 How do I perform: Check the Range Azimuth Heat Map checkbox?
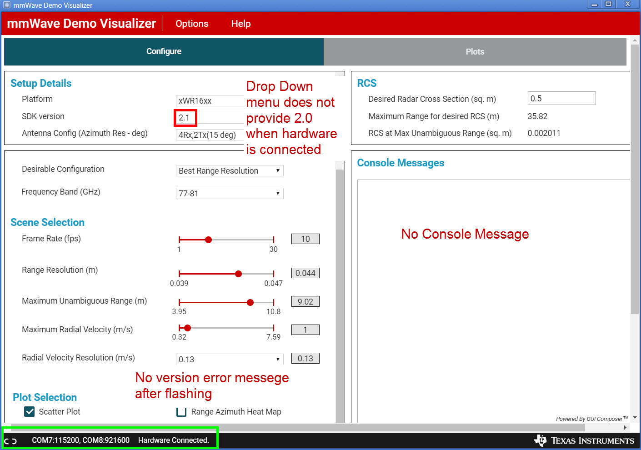point(181,412)
